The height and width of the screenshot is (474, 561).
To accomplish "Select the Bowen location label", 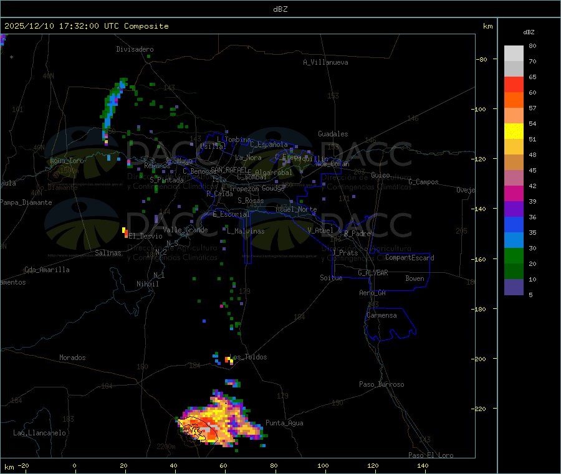I will (x=415, y=278).
